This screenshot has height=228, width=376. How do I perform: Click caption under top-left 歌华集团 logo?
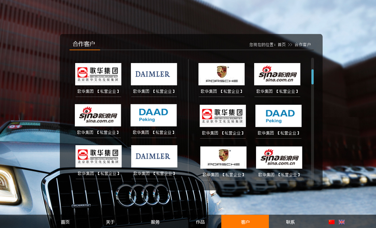pyautogui.click(x=98, y=91)
